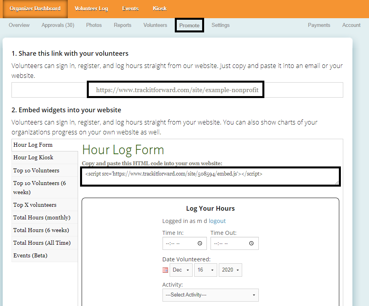The width and height of the screenshot is (369, 306).
Task: Click the 'Hour Log Form' green heading
Action: coord(123,150)
